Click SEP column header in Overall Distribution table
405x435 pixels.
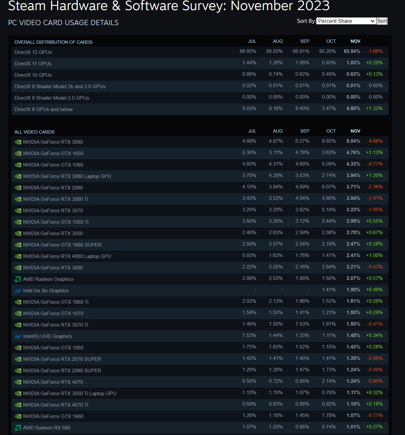click(305, 41)
